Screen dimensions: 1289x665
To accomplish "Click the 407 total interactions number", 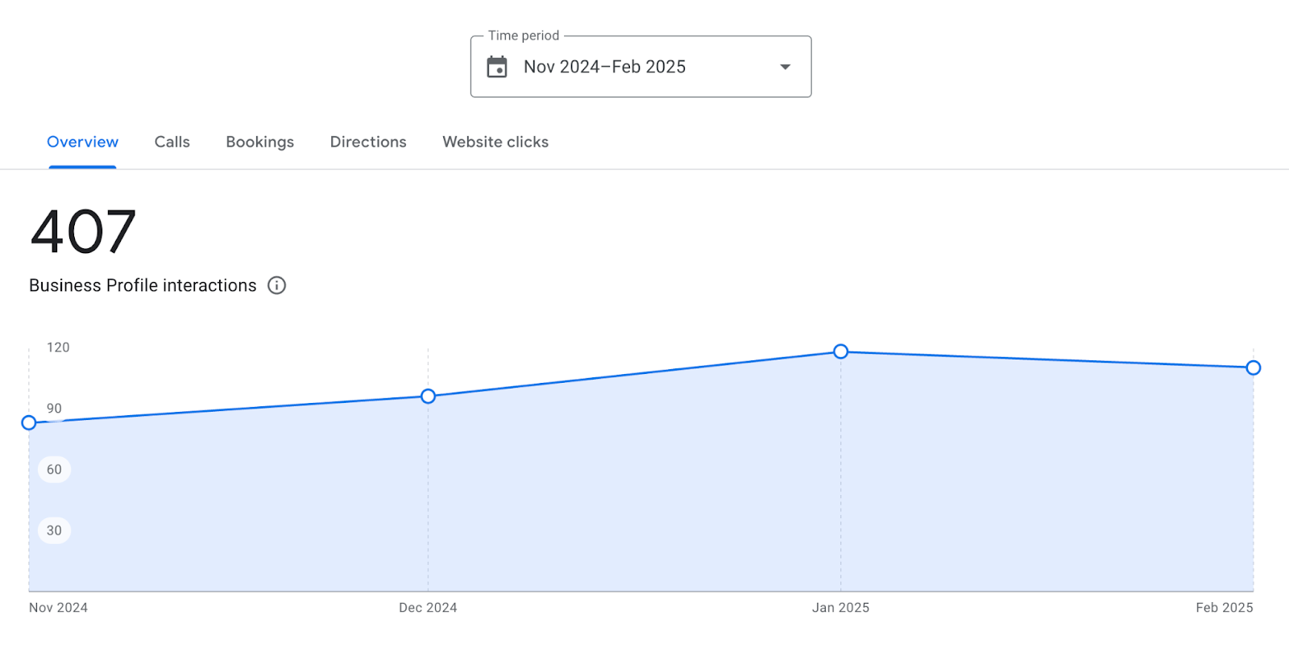I will [83, 232].
